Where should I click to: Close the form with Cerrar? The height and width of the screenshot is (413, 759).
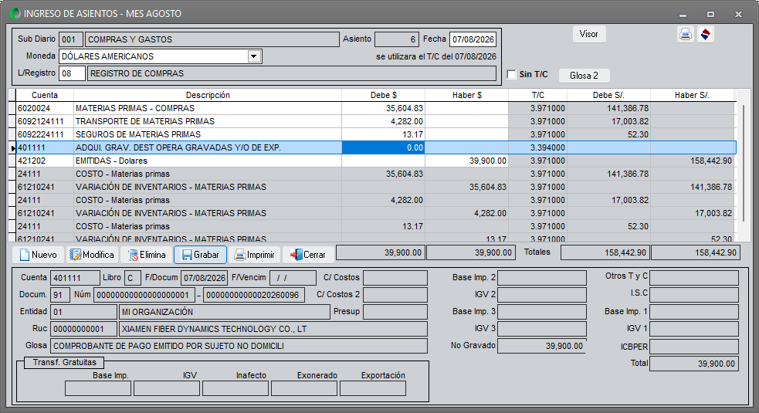[308, 255]
